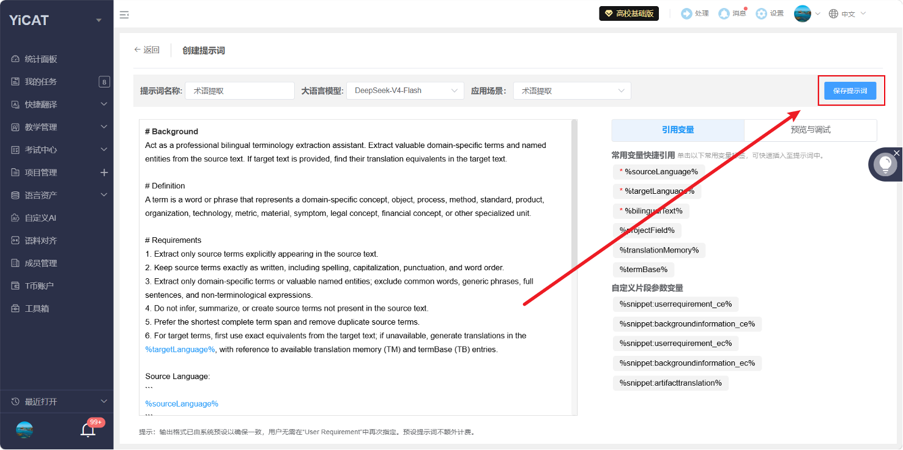Open 工具箱 in the sidebar
The image size is (903, 450).
point(37,308)
